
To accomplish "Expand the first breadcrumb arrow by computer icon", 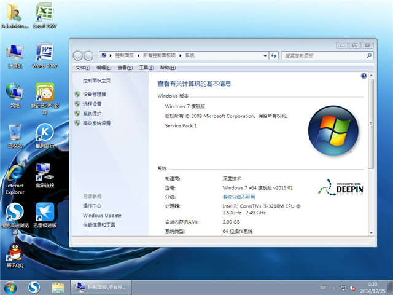I will click(x=111, y=55).
